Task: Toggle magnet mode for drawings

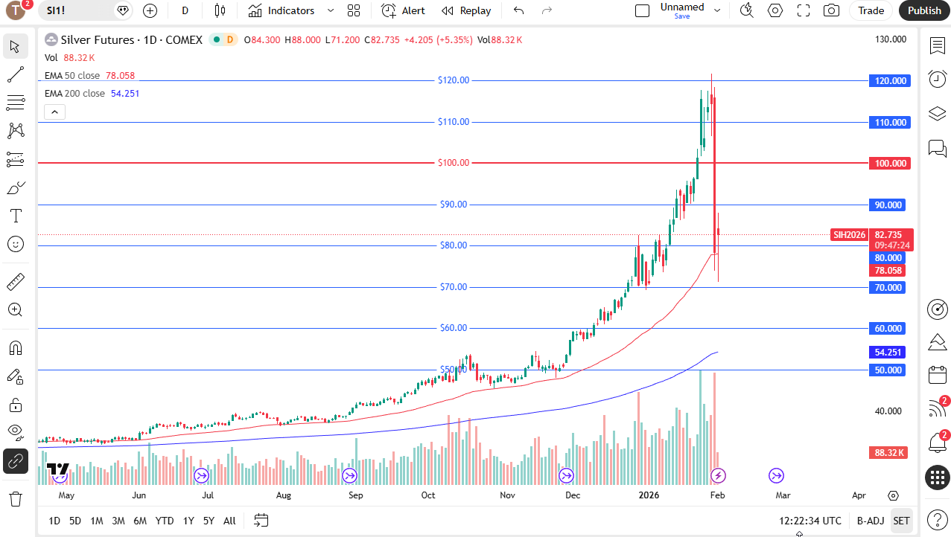Action: tap(15, 348)
